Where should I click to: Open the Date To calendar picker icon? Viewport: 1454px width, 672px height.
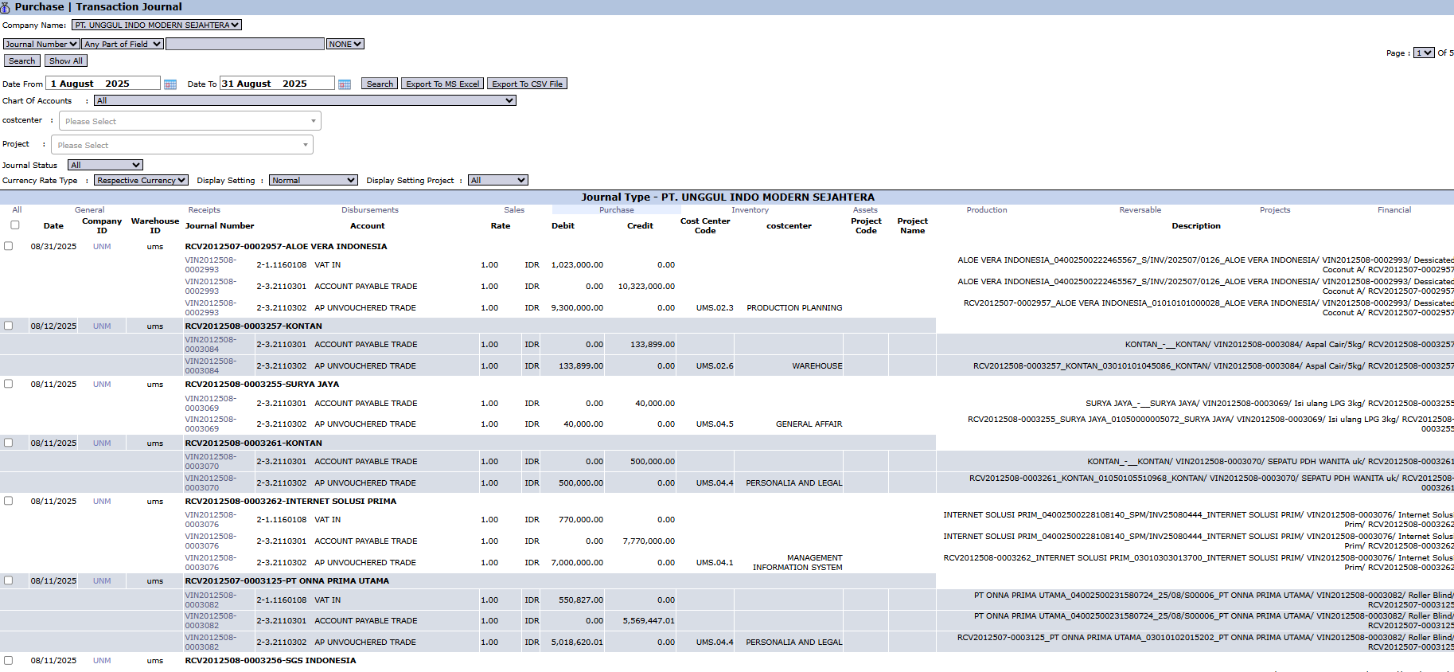[x=345, y=84]
